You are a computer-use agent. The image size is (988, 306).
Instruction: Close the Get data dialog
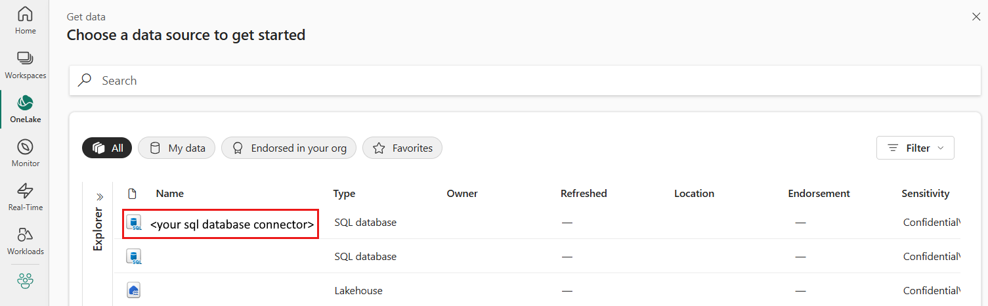[976, 17]
